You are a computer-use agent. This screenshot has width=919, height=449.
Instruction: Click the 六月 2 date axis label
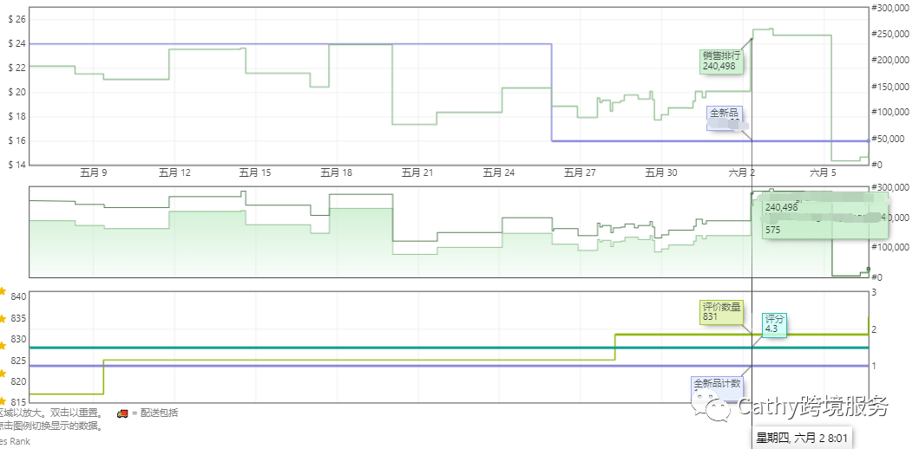743,172
